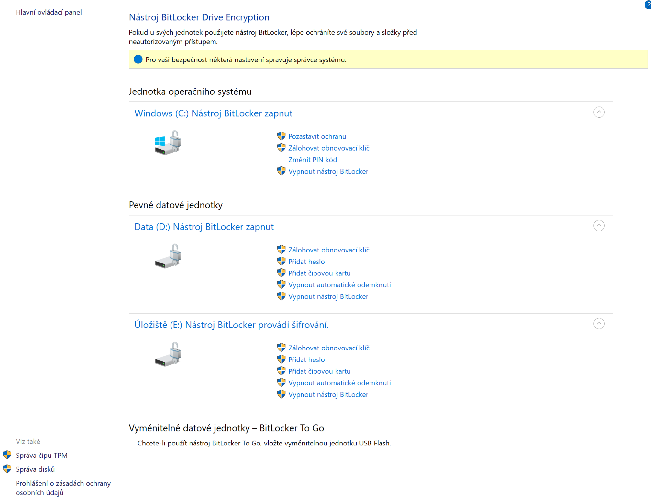Collapse the Windows (C:) drive section
651x504 pixels.
click(599, 112)
